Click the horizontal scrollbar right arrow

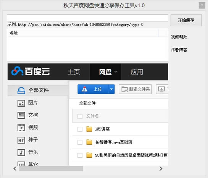tap(161, 168)
